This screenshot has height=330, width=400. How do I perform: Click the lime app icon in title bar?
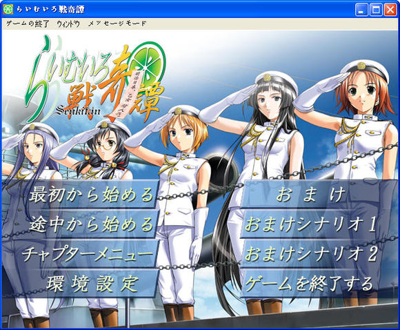[8, 10]
